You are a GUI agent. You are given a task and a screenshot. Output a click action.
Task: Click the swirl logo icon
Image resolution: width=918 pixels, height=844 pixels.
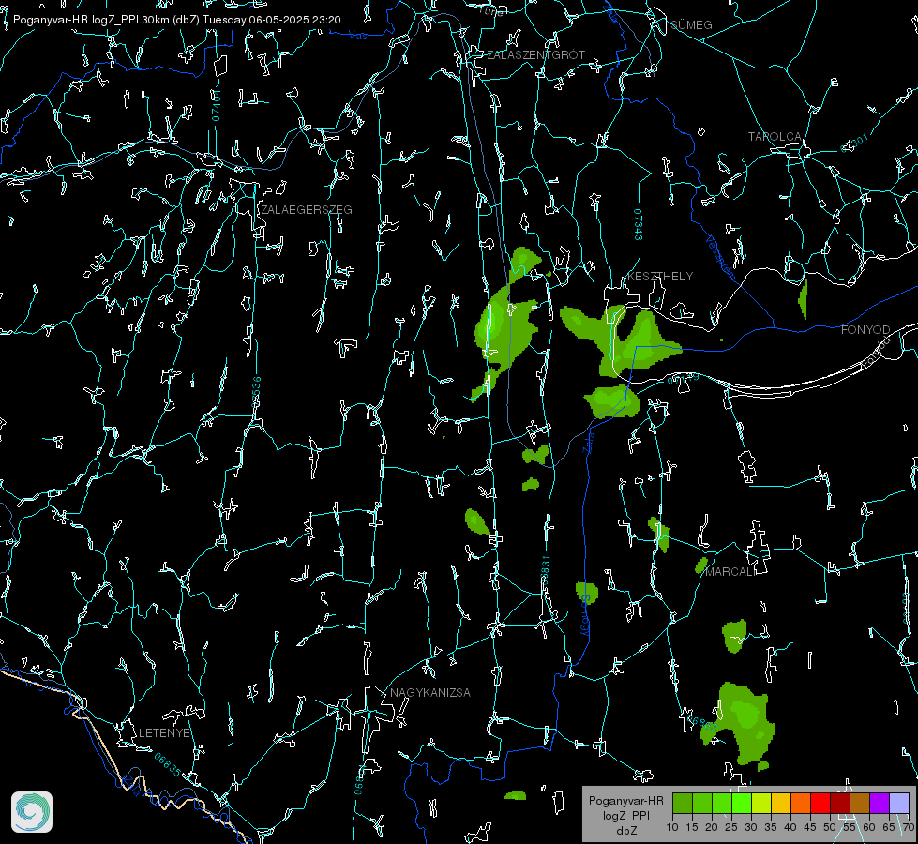[32, 812]
